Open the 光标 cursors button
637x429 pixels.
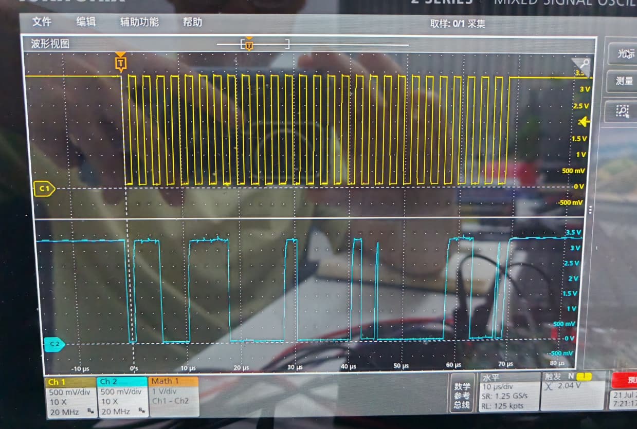(x=623, y=54)
